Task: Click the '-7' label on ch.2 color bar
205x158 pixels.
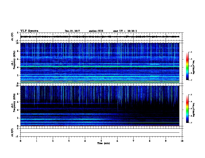Action: point(191,123)
